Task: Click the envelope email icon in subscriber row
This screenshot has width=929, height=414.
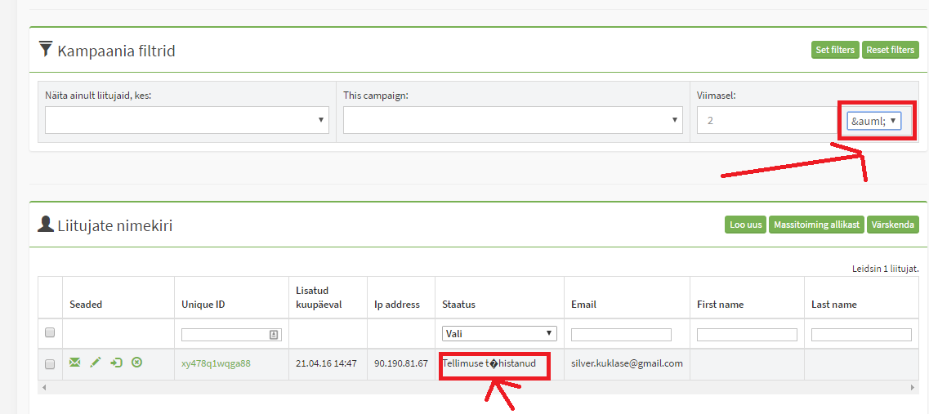Action: (x=75, y=363)
